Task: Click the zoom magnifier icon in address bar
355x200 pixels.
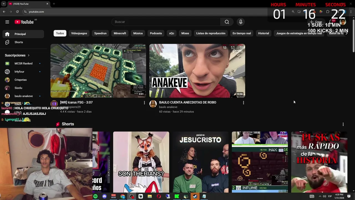Action: coord(293,12)
